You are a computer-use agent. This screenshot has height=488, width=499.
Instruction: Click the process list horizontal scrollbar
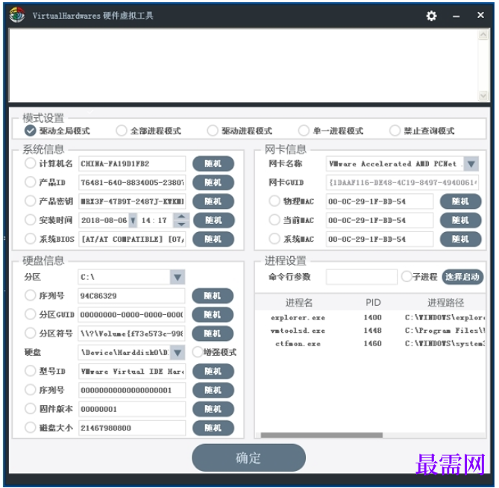(x=321, y=435)
